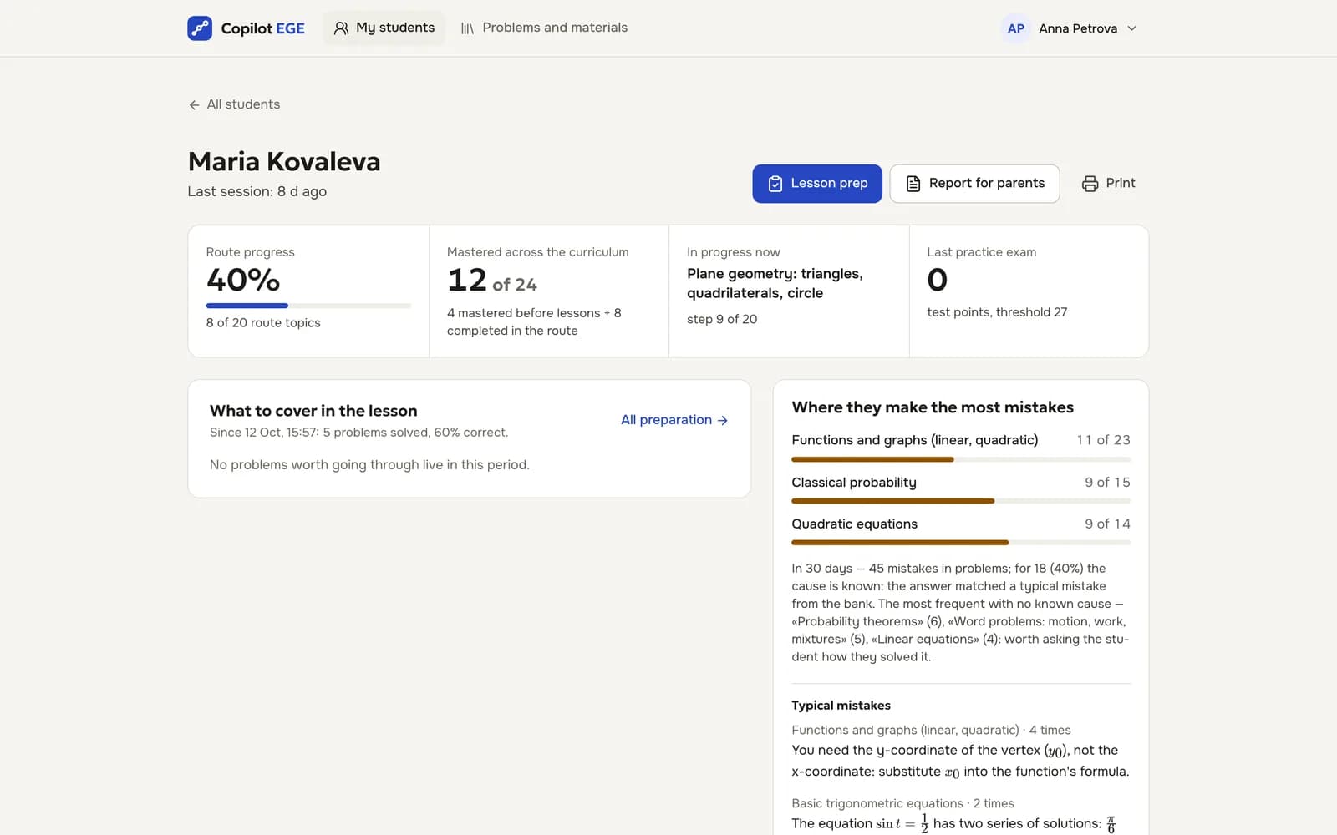Viewport: 1337px width, 835px height.
Task: Click the back arrow next to All students
Action: tap(194, 104)
